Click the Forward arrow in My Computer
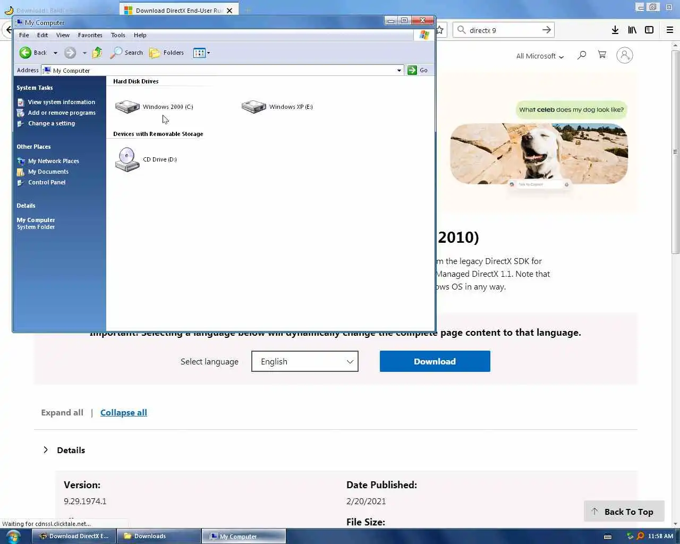The width and height of the screenshot is (680, 544). (x=70, y=53)
